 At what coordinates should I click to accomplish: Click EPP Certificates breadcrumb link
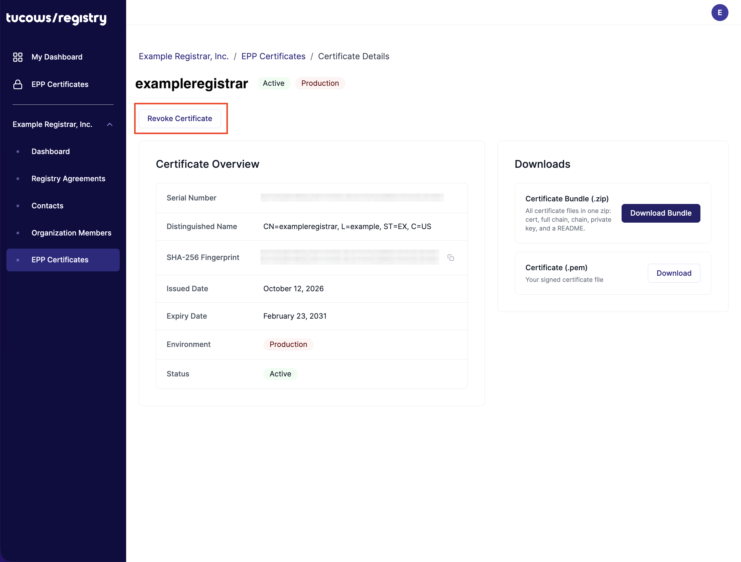click(x=273, y=56)
